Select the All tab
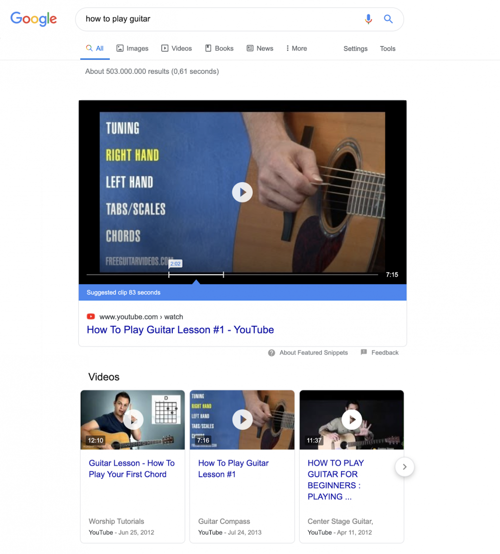The height and width of the screenshot is (554, 500). point(95,49)
